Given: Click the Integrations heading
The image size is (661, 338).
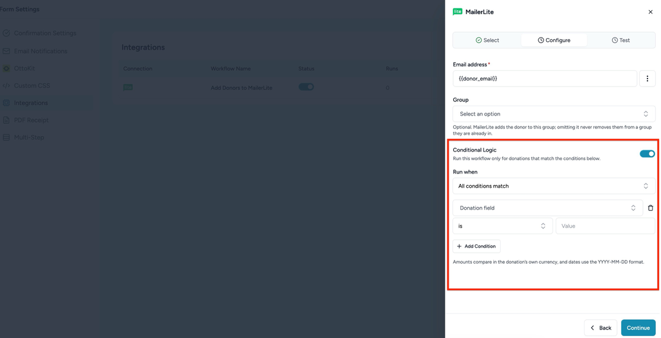Looking at the screenshot, I should (x=143, y=47).
